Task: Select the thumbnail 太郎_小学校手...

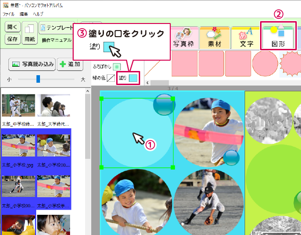Action: click(x=54, y=186)
